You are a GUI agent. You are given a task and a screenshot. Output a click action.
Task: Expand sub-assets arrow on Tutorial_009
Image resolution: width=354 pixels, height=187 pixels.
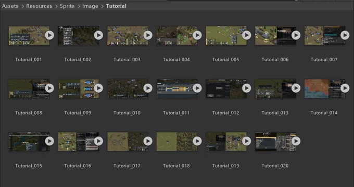coord(99,88)
